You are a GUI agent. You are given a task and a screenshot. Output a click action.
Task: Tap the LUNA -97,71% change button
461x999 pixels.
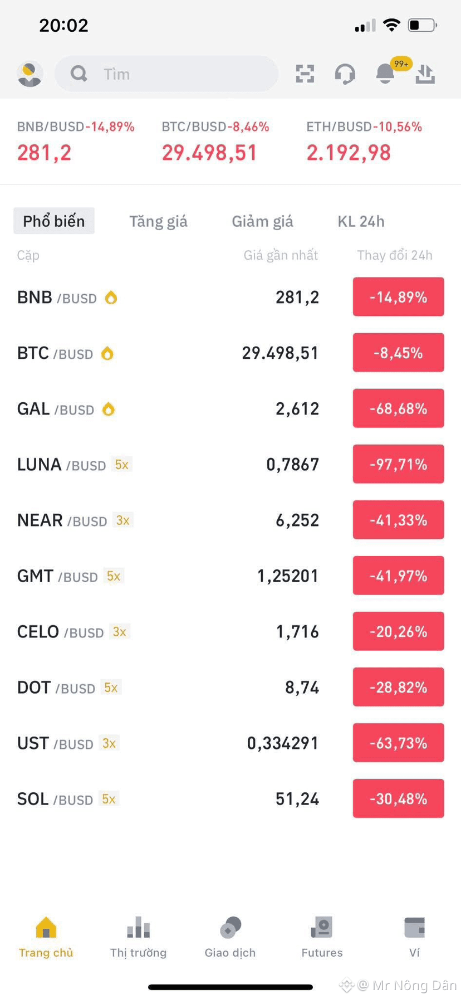399,464
